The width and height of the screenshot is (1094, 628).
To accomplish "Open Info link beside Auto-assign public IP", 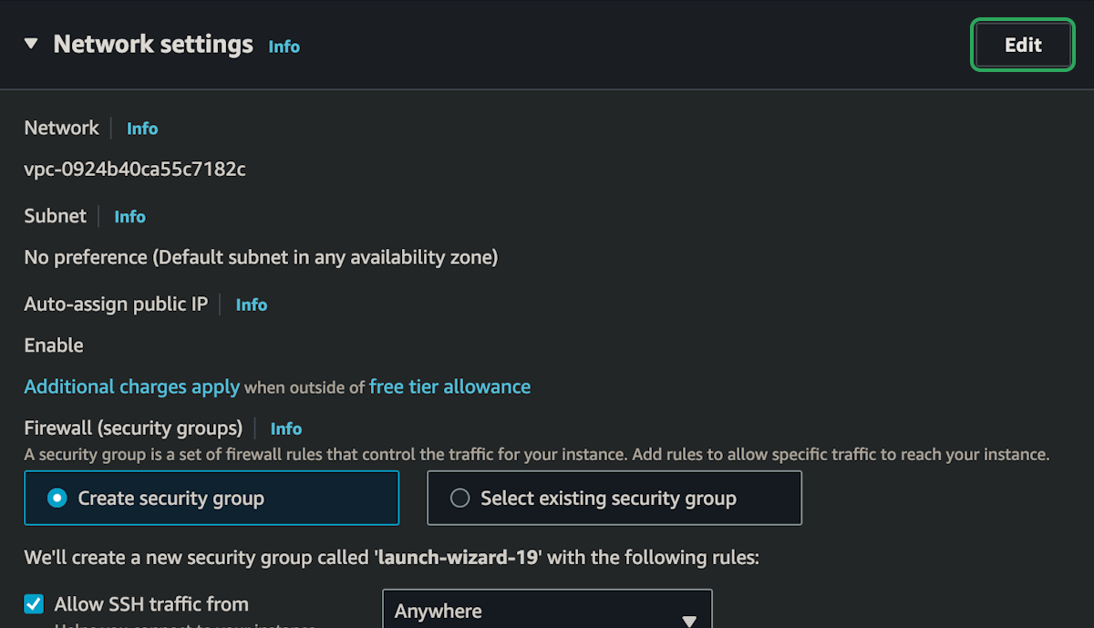I will 252,305.
